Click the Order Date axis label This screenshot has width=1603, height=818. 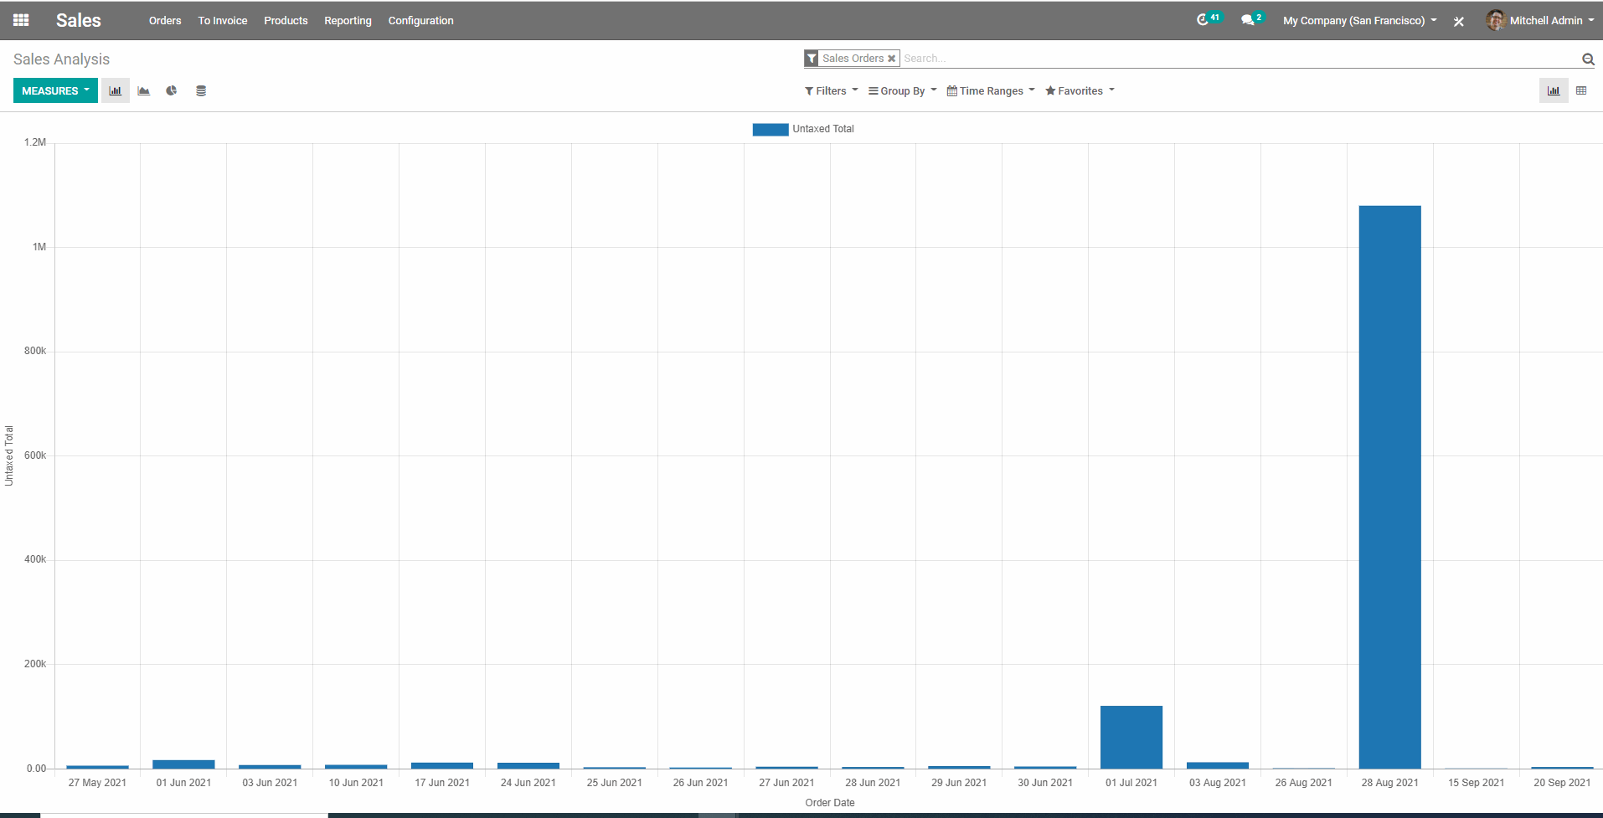point(830,803)
